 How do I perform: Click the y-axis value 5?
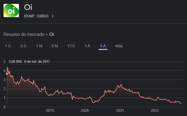(4, 62)
